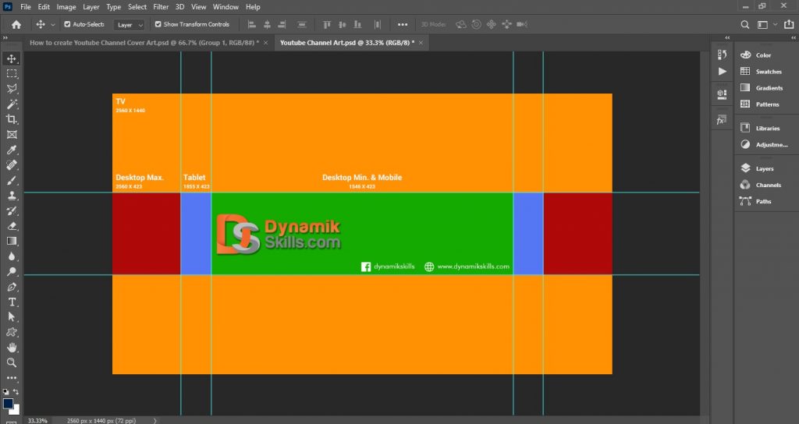799x424 pixels.
Task: Select the Rectangular Marquee tool
Action: (12, 74)
